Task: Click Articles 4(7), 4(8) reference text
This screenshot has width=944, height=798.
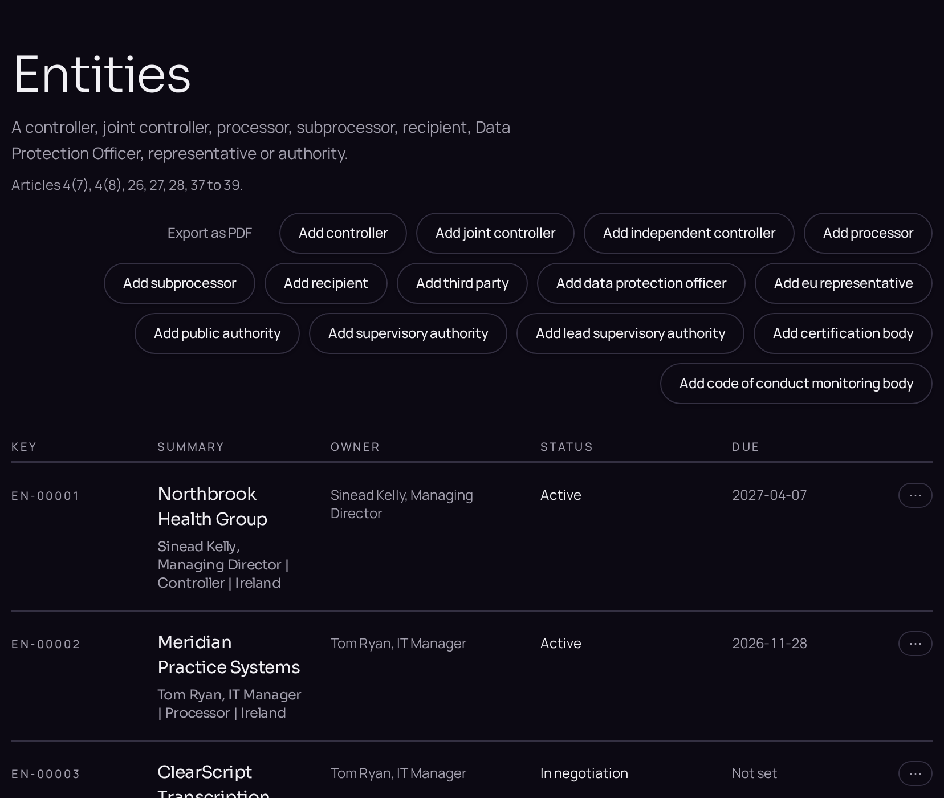Action: (127, 185)
